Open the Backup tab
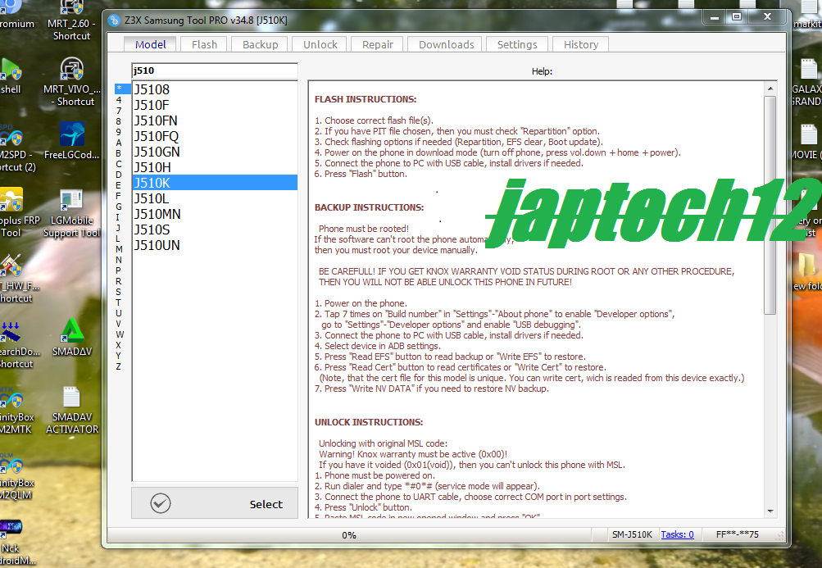The image size is (822, 568). point(260,44)
